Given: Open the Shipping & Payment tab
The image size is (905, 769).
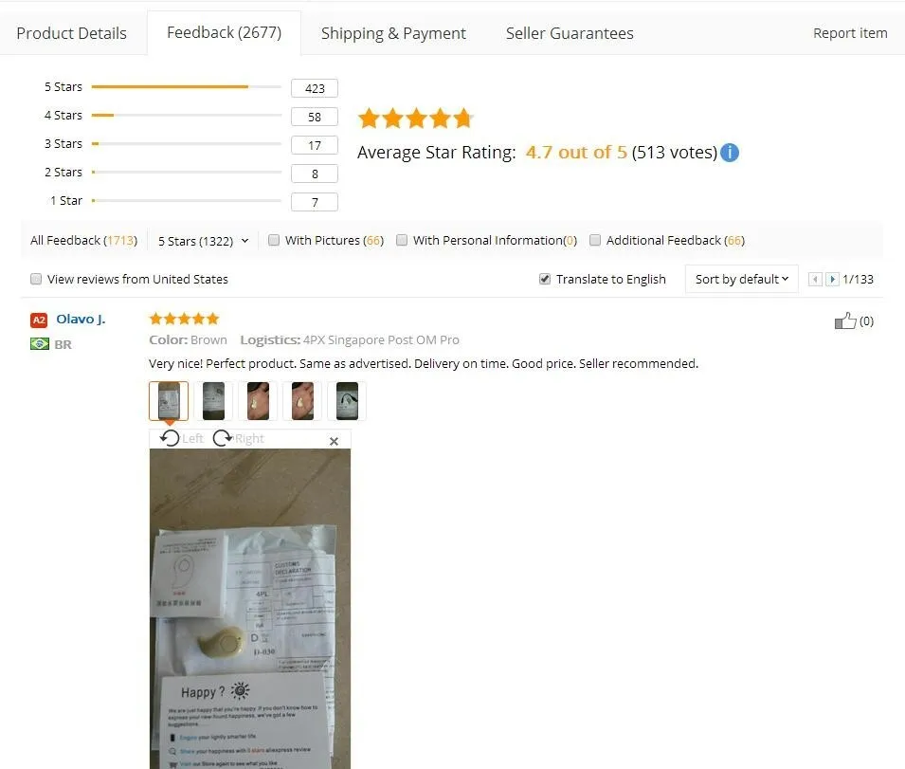Looking at the screenshot, I should tap(393, 33).
